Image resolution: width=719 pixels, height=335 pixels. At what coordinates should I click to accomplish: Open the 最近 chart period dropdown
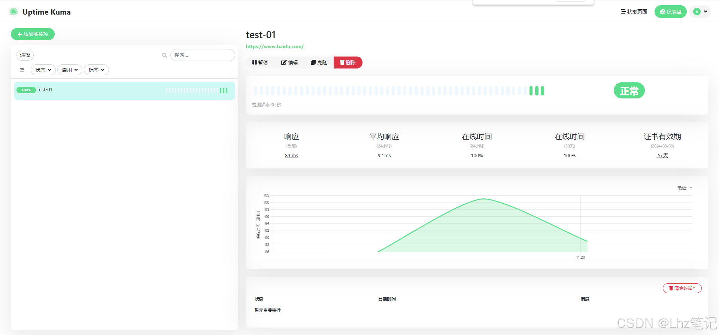point(685,188)
